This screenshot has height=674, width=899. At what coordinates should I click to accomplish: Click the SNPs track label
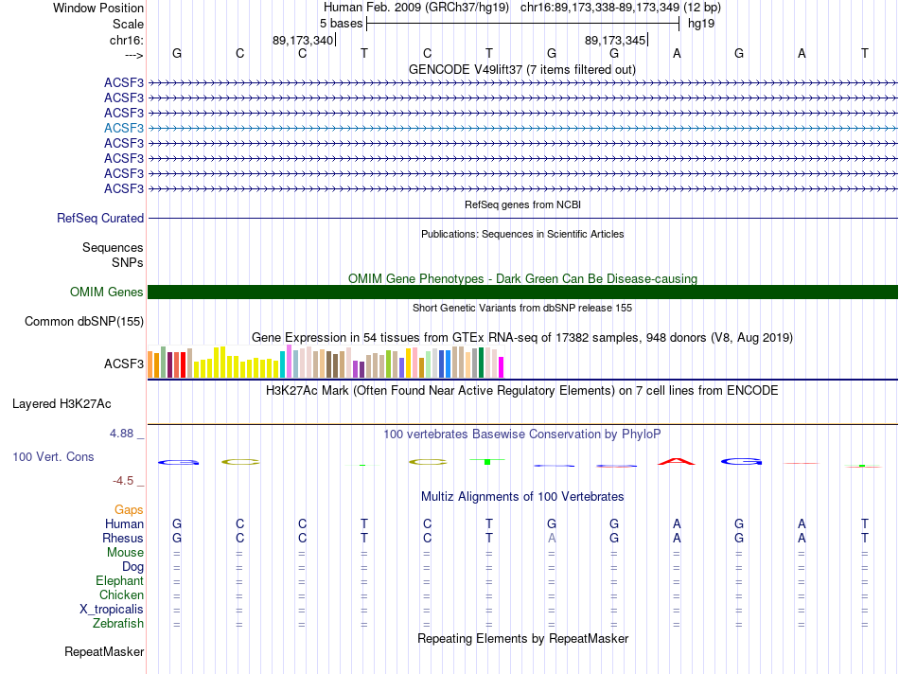tap(128, 262)
